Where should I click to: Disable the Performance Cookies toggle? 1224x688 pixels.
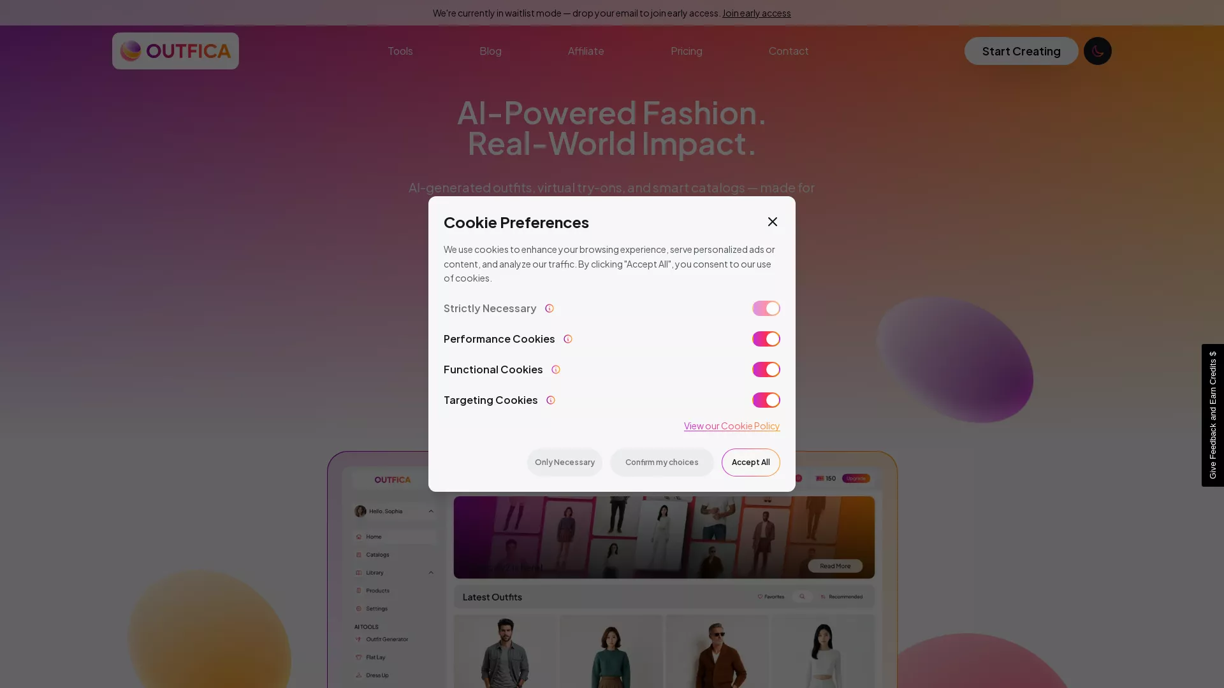click(766, 339)
